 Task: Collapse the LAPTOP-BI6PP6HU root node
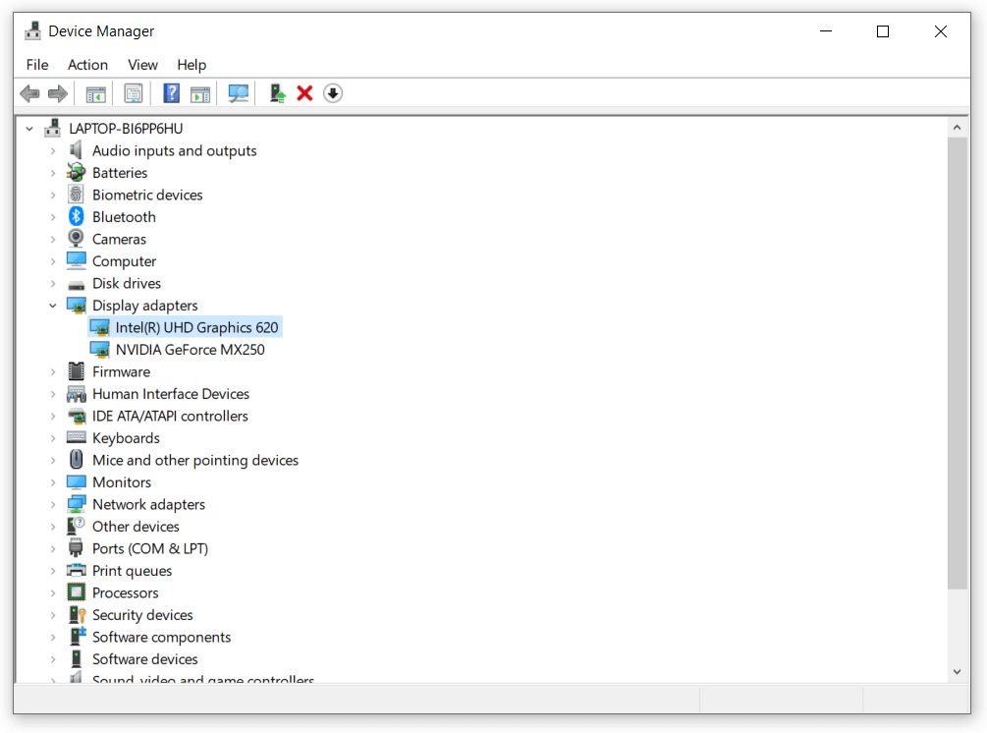pyautogui.click(x=29, y=129)
